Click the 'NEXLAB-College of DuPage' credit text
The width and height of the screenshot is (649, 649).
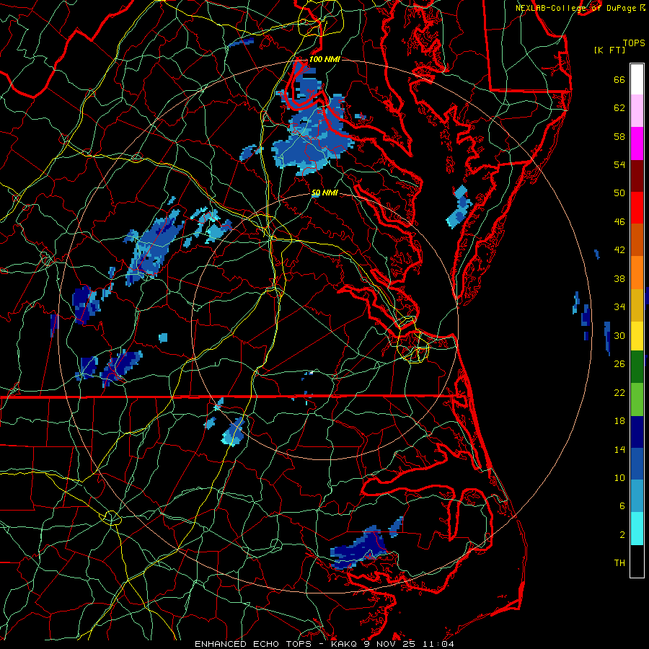point(575,8)
